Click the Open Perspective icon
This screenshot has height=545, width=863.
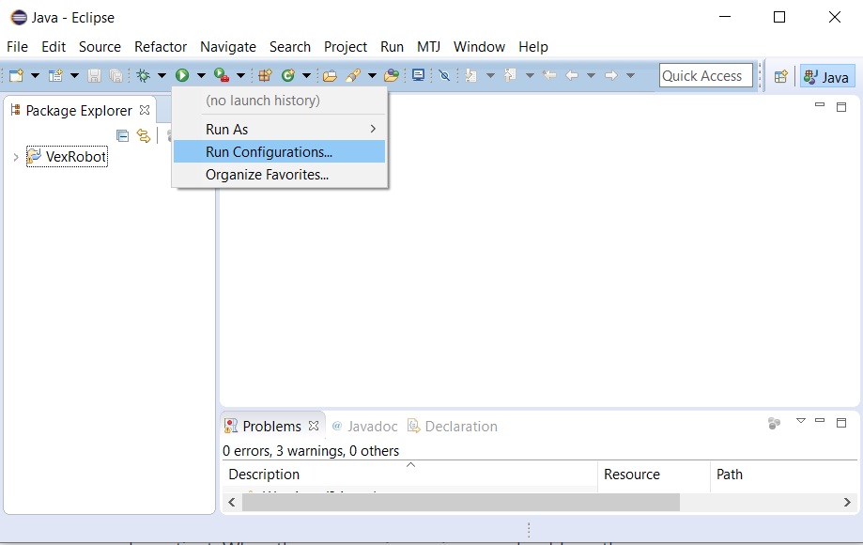780,76
